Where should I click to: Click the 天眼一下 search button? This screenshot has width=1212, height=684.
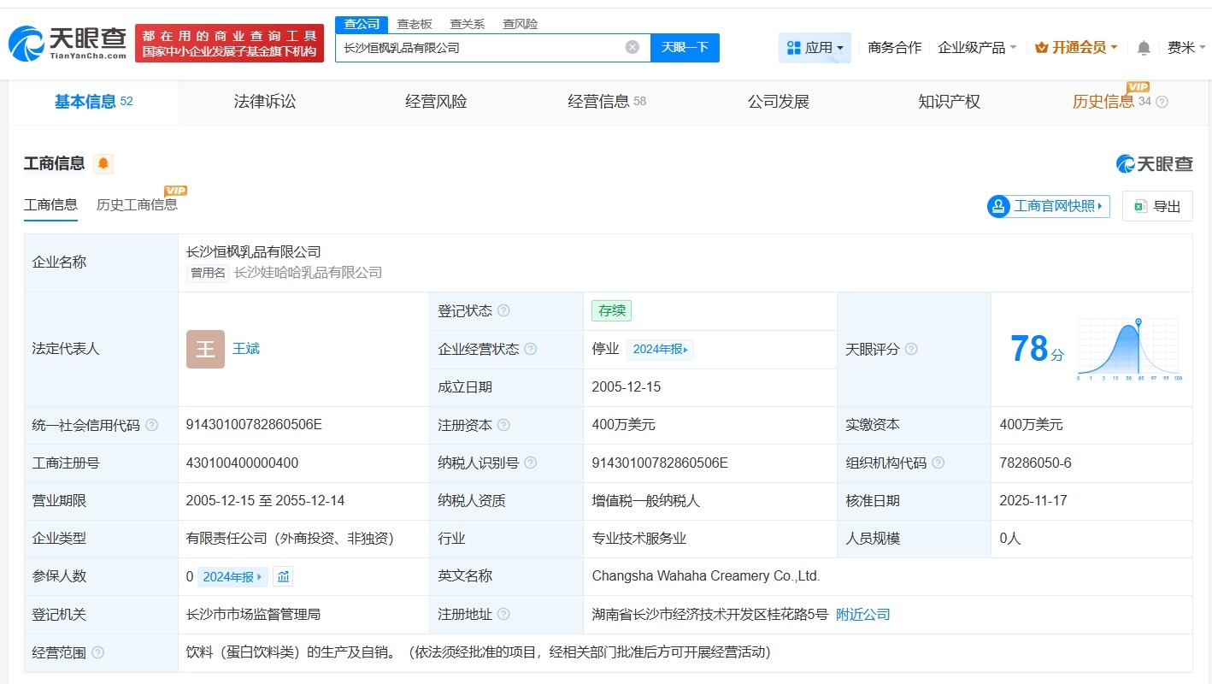[x=686, y=47]
